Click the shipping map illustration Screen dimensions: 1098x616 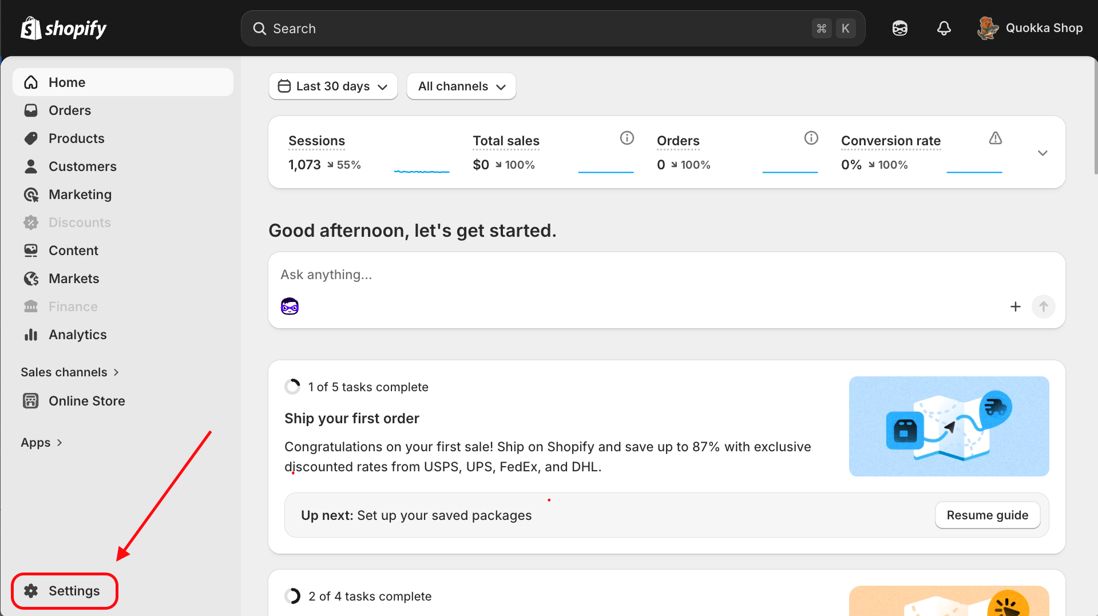pos(949,426)
